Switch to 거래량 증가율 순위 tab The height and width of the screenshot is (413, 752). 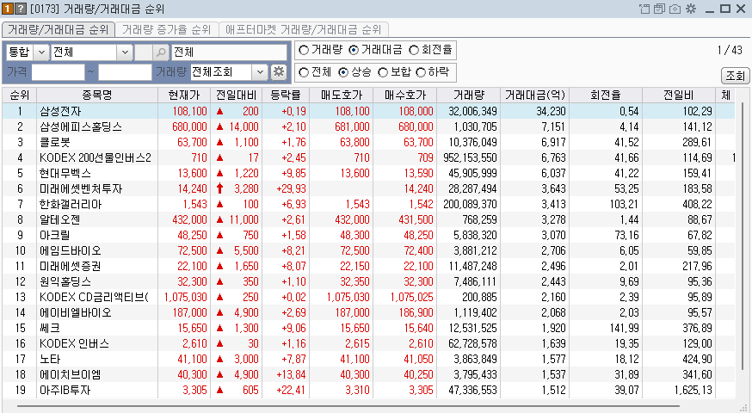(166, 30)
